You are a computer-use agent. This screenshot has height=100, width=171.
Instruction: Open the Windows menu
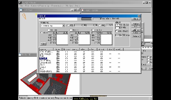69,6
